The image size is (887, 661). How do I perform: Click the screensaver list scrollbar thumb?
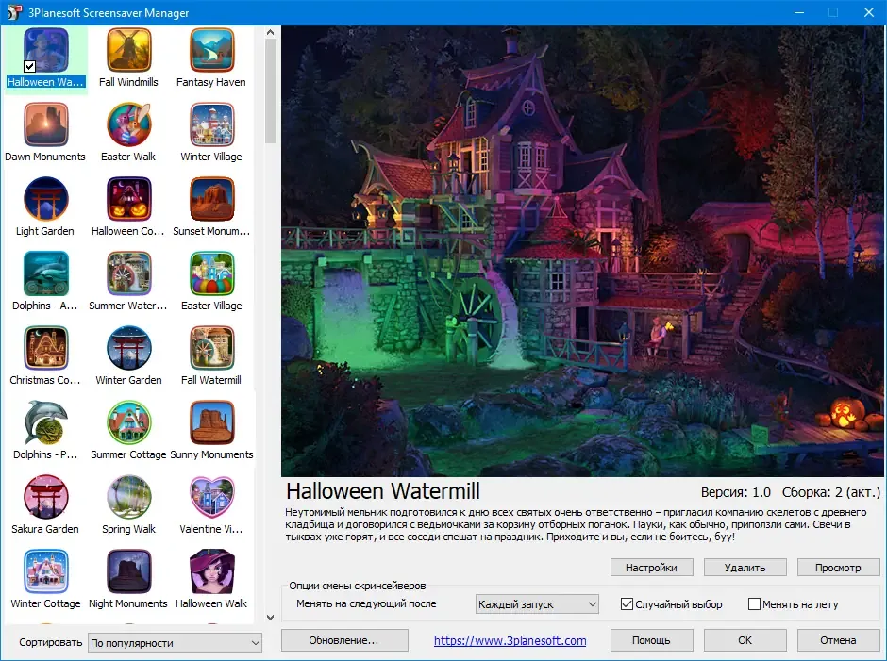pyautogui.click(x=271, y=91)
